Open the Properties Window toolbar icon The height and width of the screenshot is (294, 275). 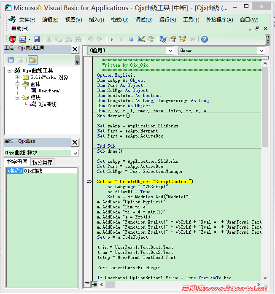click(173, 39)
